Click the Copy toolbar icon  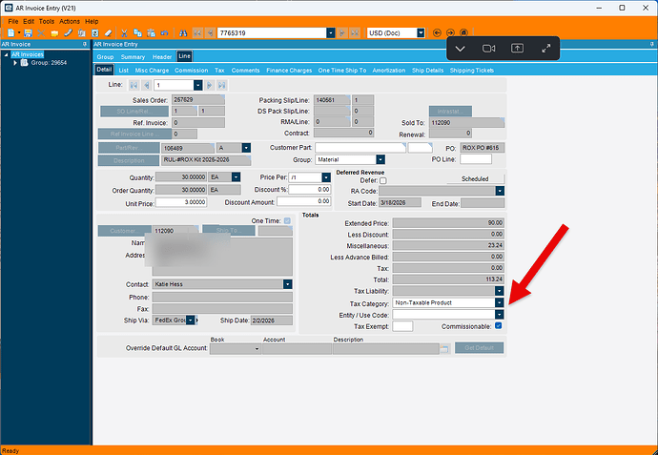point(137,32)
